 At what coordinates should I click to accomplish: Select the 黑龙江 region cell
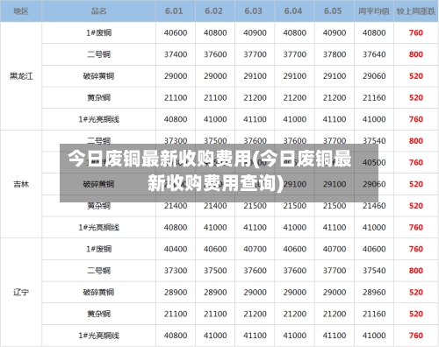(x=21, y=76)
